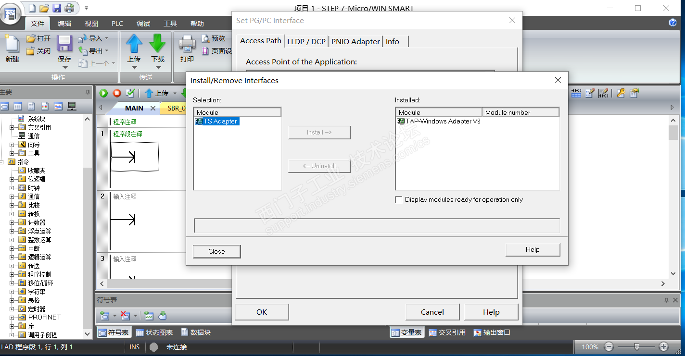Viewport: 685px width, 356px height.
Task: Click the quick-access save diskette icon
Action: tap(57, 8)
